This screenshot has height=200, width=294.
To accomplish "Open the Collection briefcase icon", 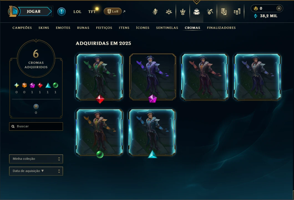I will 196,12.
